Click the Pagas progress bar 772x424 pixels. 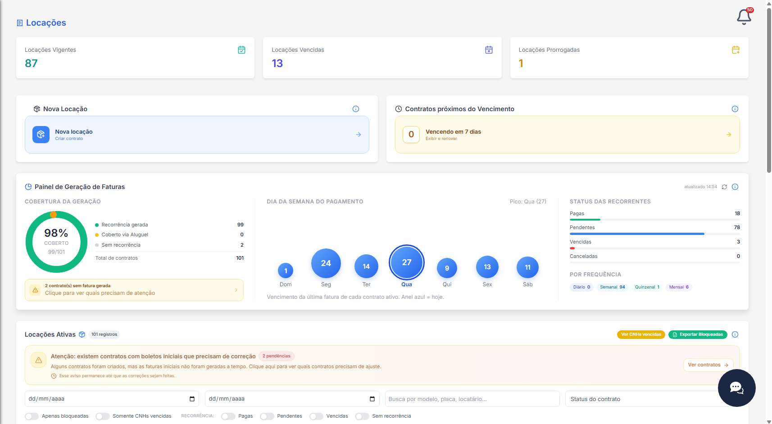(x=654, y=220)
